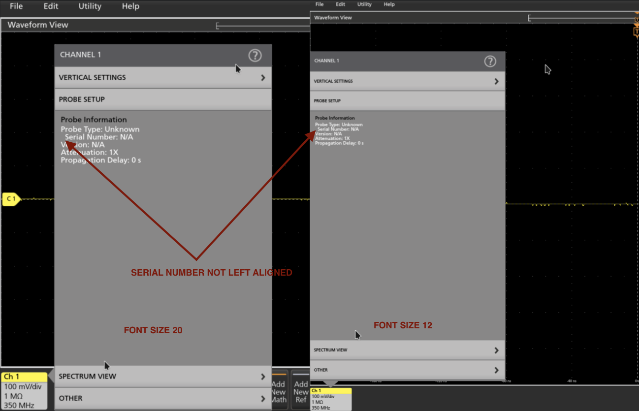Expand the Other section in the smaller-font panel
639x411 pixels.
point(407,370)
